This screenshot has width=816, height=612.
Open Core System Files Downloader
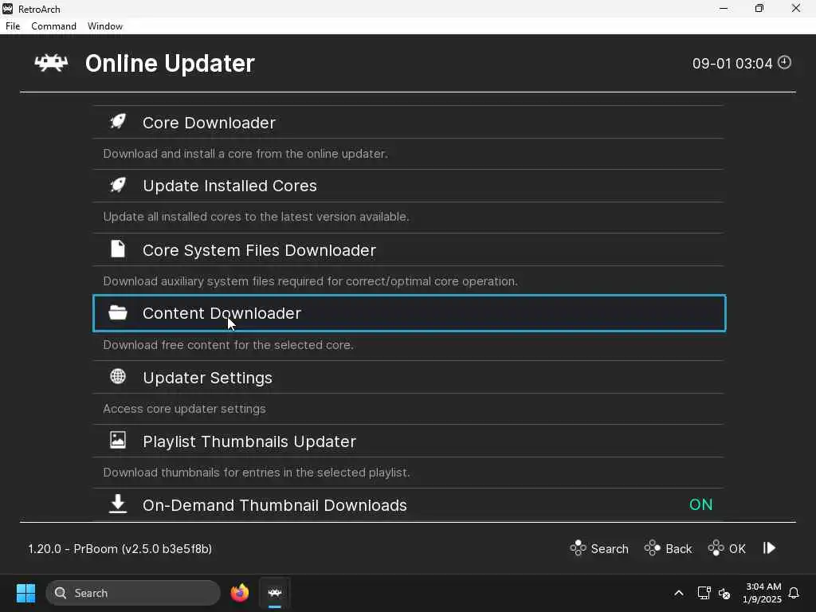click(409, 249)
